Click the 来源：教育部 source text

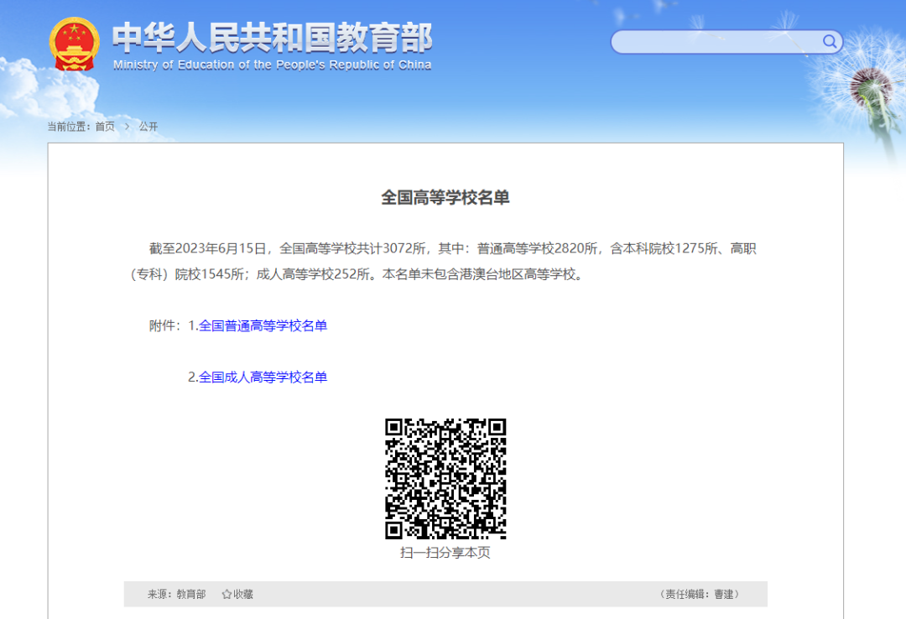(177, 594)
